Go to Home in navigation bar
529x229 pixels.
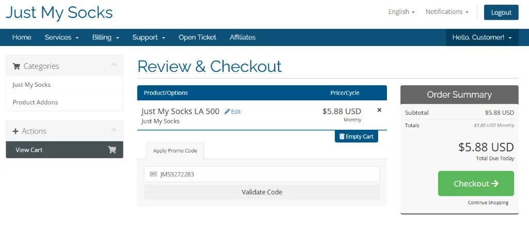22,38
